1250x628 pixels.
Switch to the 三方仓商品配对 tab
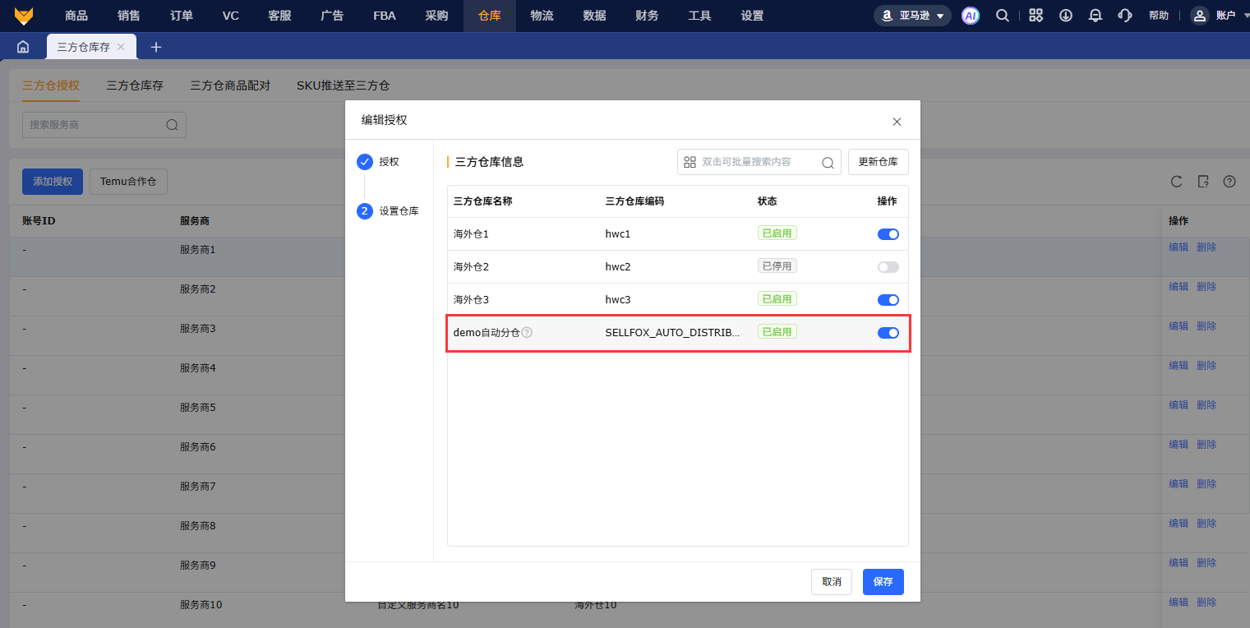[x=230, y=85]
